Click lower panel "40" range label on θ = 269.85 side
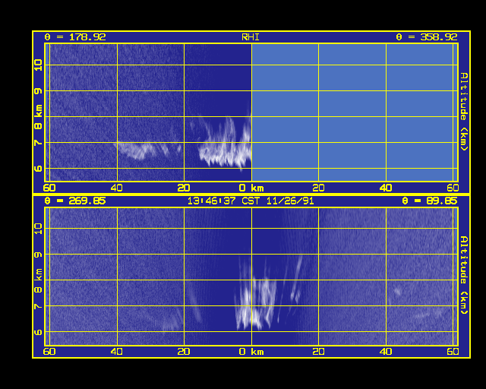Image resolution: width=486 pixels, height=389 pixels. point(116,352)
